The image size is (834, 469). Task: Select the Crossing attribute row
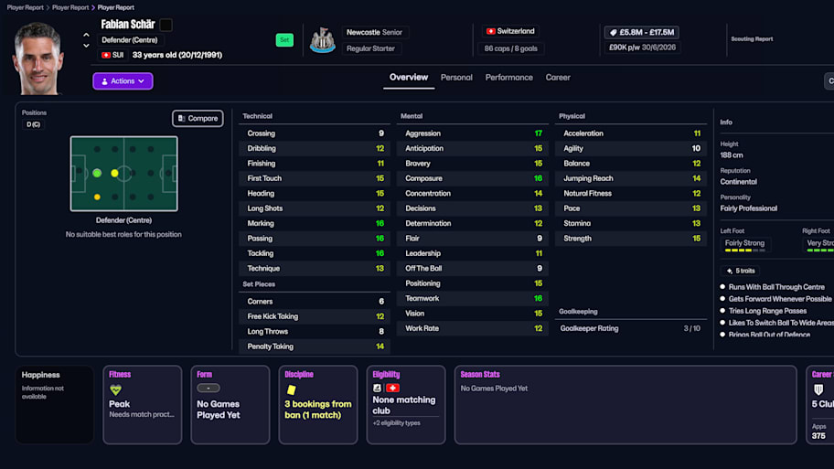click(x=315, y=133)
